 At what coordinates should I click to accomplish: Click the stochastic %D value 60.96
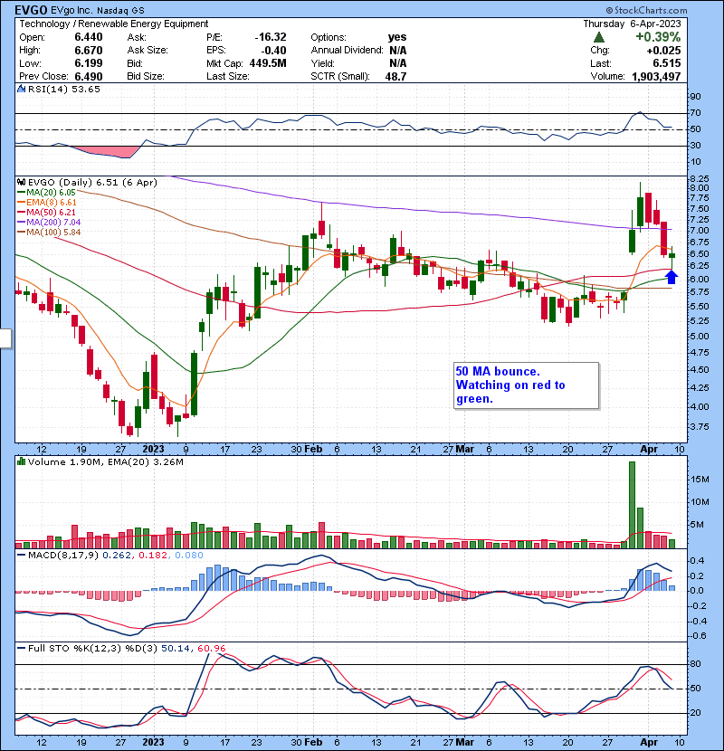[211, 648]
